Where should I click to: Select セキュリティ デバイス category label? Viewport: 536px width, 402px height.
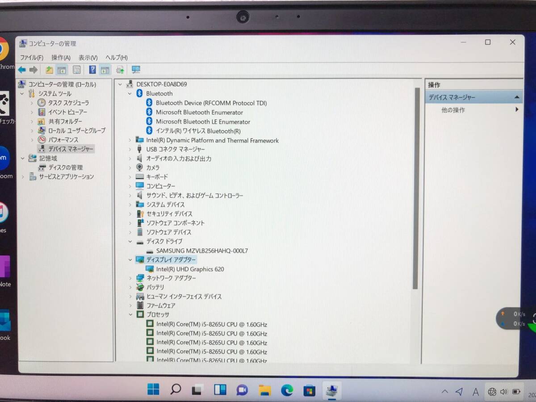pos(169,214)
